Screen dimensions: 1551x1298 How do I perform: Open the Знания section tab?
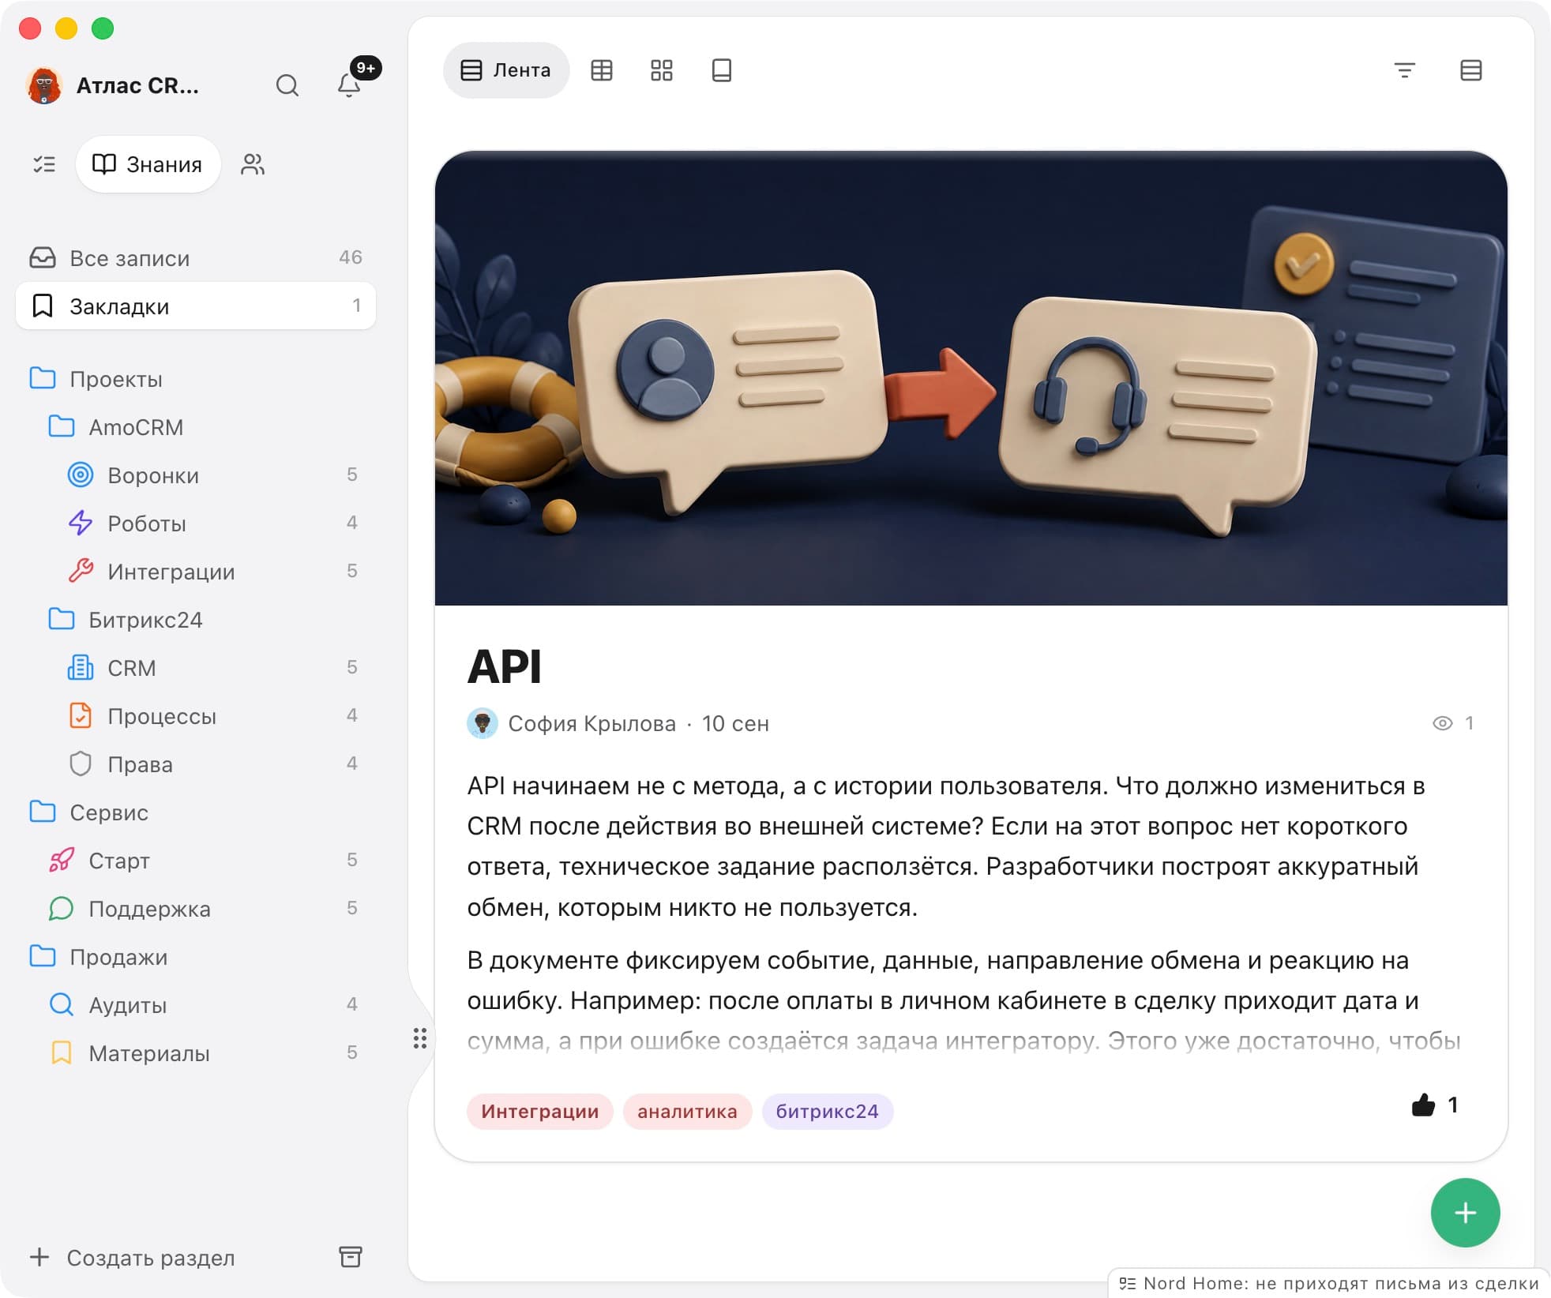(148, 164)
